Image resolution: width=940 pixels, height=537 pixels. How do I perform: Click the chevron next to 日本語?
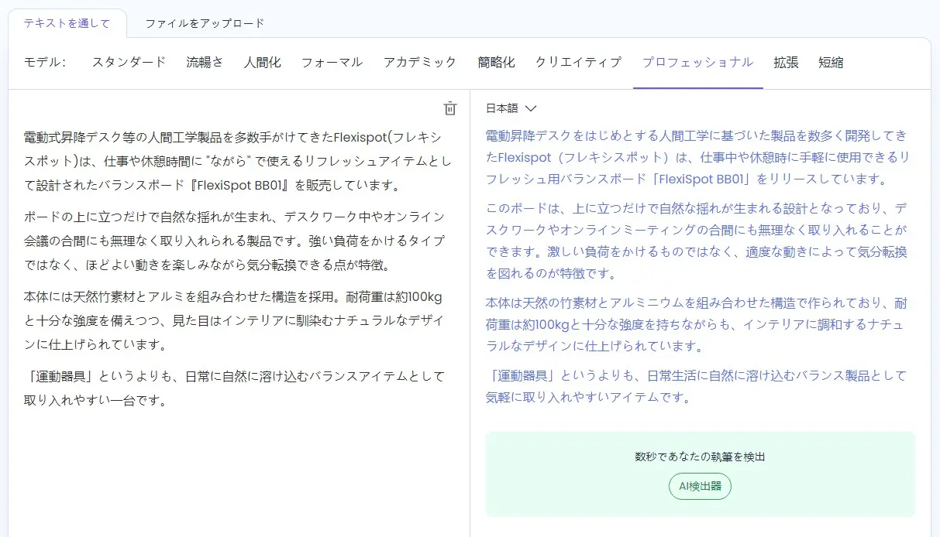coord(531,109)
